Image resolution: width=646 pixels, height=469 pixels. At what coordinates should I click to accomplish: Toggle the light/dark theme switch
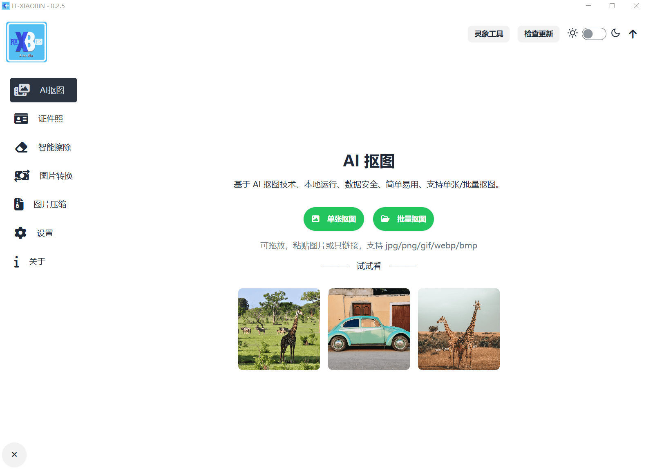click(594, 34)
